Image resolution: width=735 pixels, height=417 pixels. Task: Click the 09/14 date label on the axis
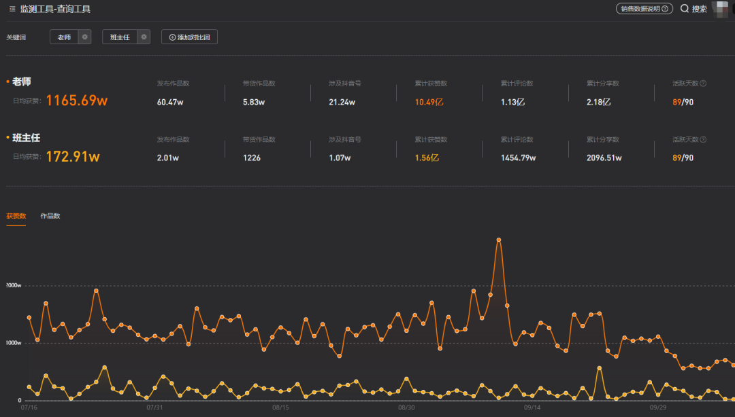pyautogui.click(x=532, y=407)
